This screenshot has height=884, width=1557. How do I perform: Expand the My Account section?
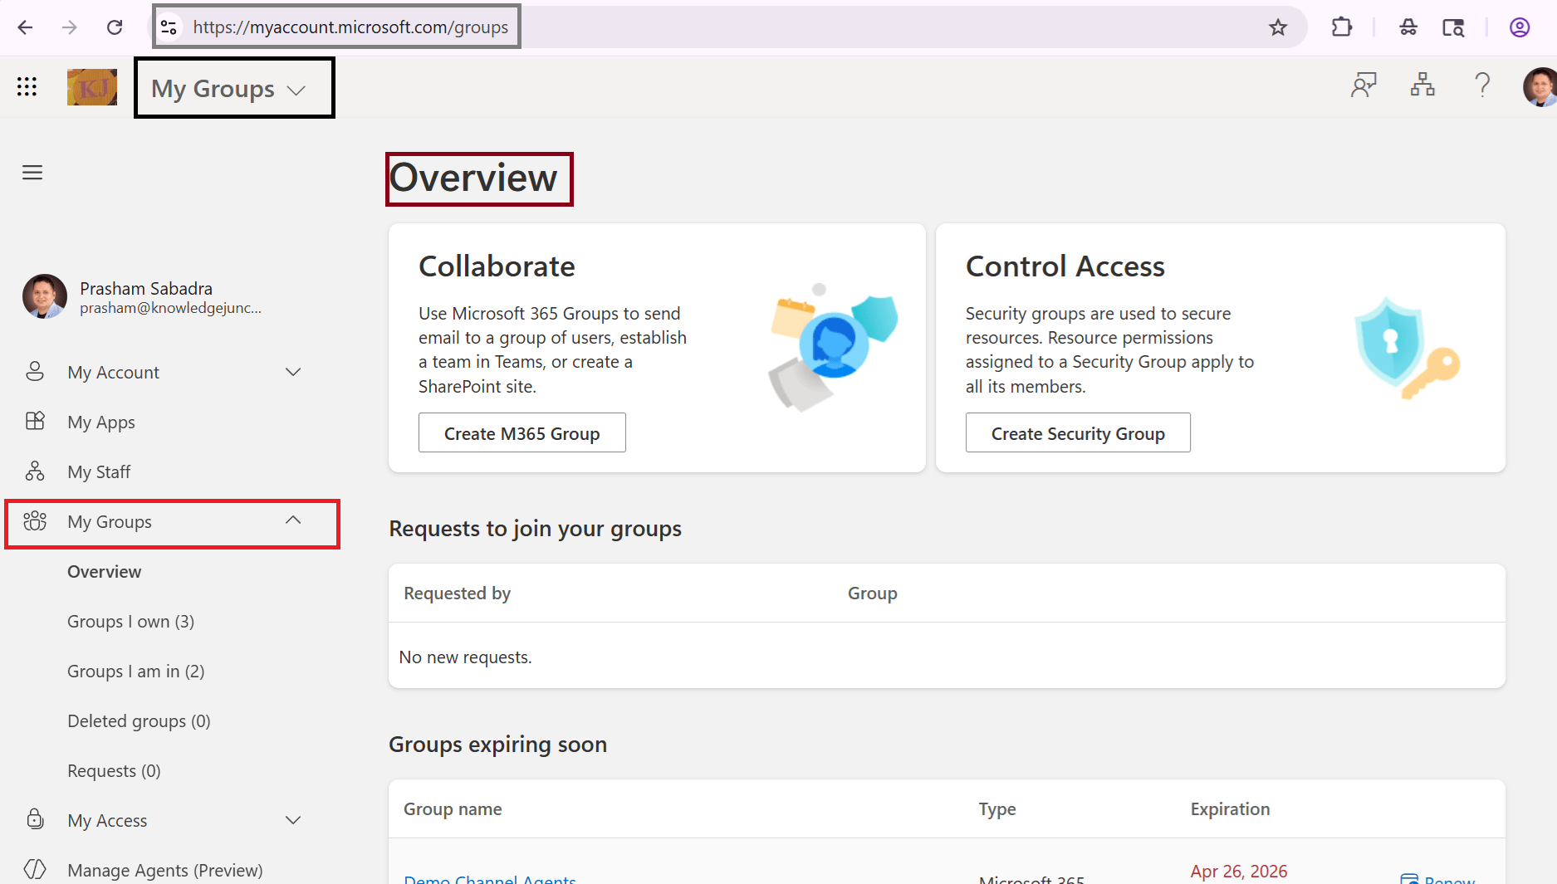click(x=293, y=372)
